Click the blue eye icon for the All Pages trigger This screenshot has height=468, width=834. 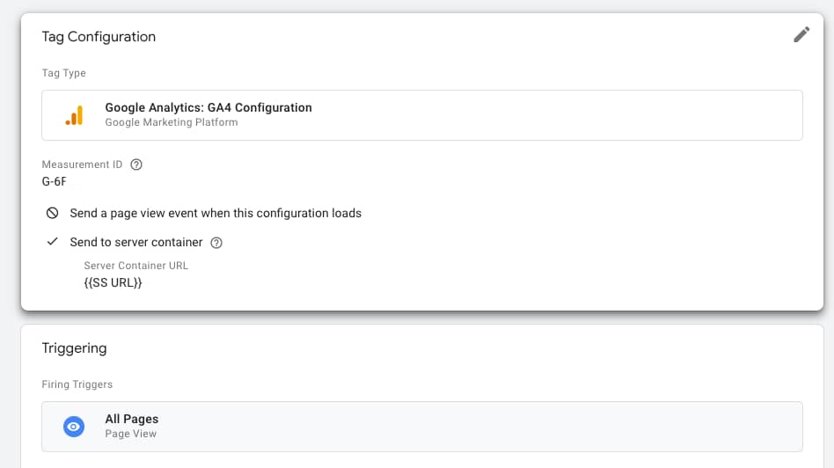tap(74, 427)
